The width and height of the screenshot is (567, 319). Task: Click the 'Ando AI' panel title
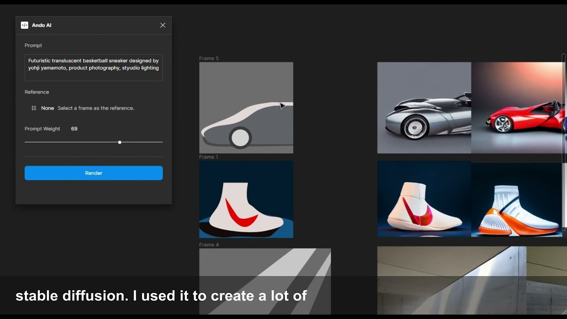pyautogui.click(x=42, y=25)
